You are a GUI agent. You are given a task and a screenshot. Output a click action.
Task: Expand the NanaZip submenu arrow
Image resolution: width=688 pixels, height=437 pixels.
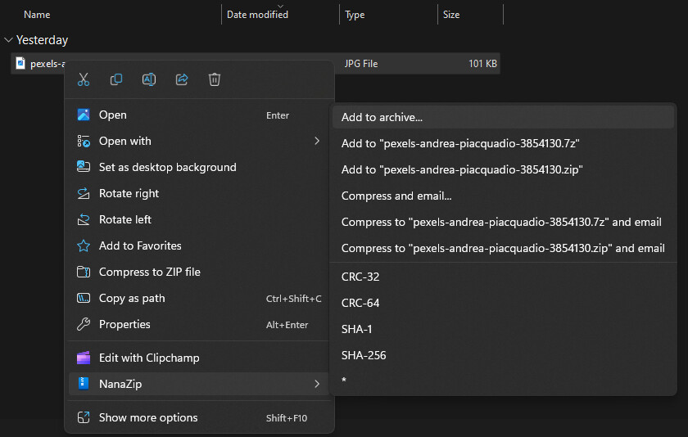click(316, 383)
